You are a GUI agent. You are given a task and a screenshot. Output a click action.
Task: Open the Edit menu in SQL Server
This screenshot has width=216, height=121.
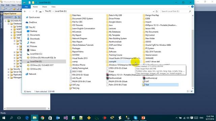point(8,5)
